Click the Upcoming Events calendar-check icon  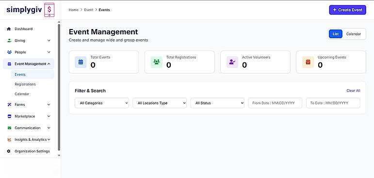tap(308, 62)
